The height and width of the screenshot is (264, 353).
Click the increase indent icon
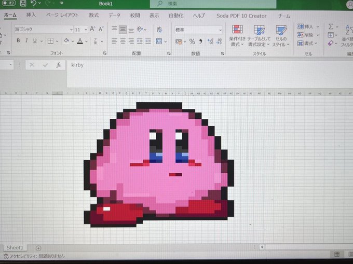[x=148, y=41]
